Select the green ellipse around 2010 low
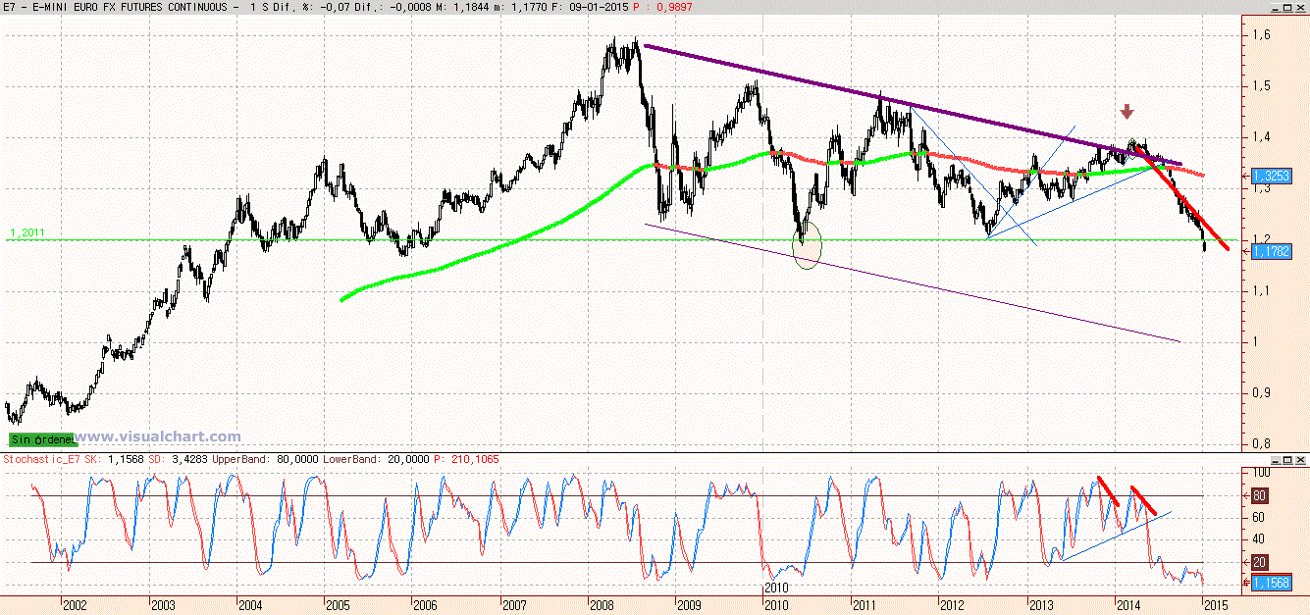Image resolution: width=1310 pixels, height=615 pixels. tap(806, 245)
